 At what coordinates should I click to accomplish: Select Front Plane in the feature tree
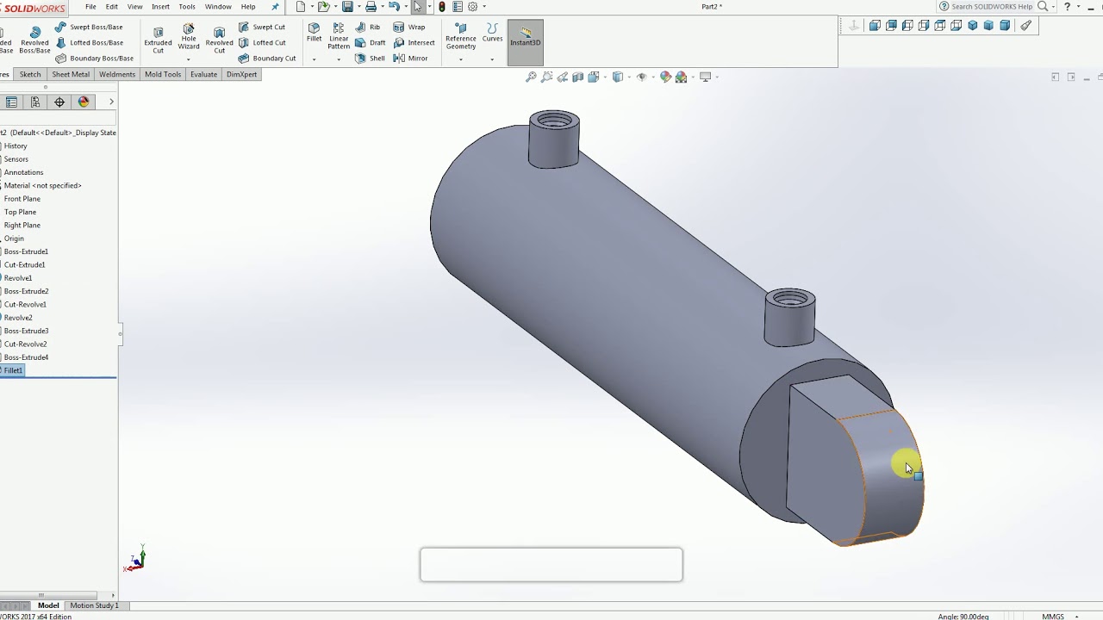tap(22, 199)
